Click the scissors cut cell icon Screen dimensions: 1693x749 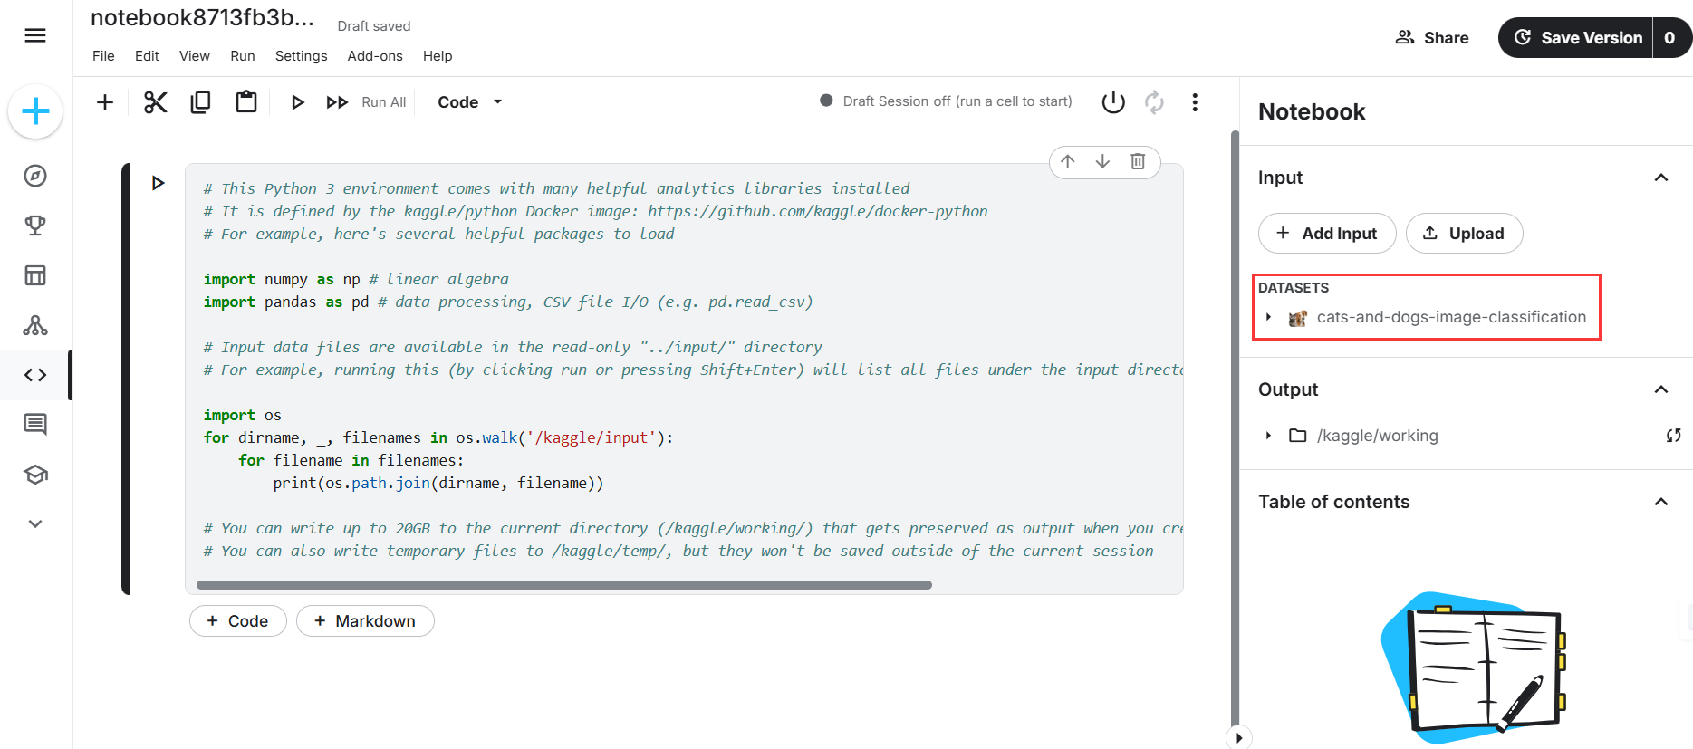pos(155,102)
